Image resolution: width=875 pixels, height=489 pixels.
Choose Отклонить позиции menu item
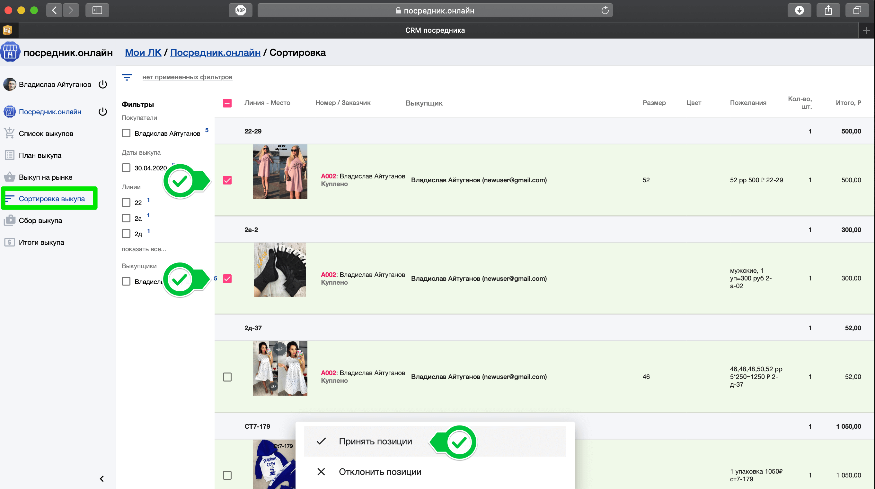[380, 472]
